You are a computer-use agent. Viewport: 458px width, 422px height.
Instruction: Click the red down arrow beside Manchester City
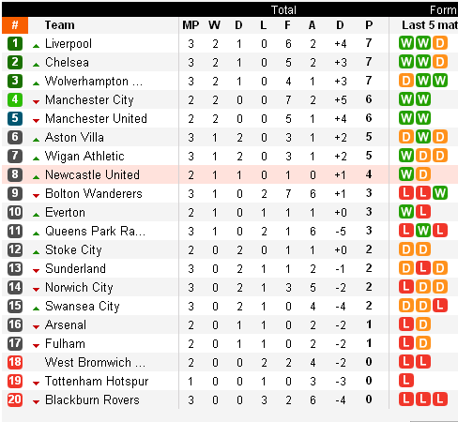(x=36, y=101)
